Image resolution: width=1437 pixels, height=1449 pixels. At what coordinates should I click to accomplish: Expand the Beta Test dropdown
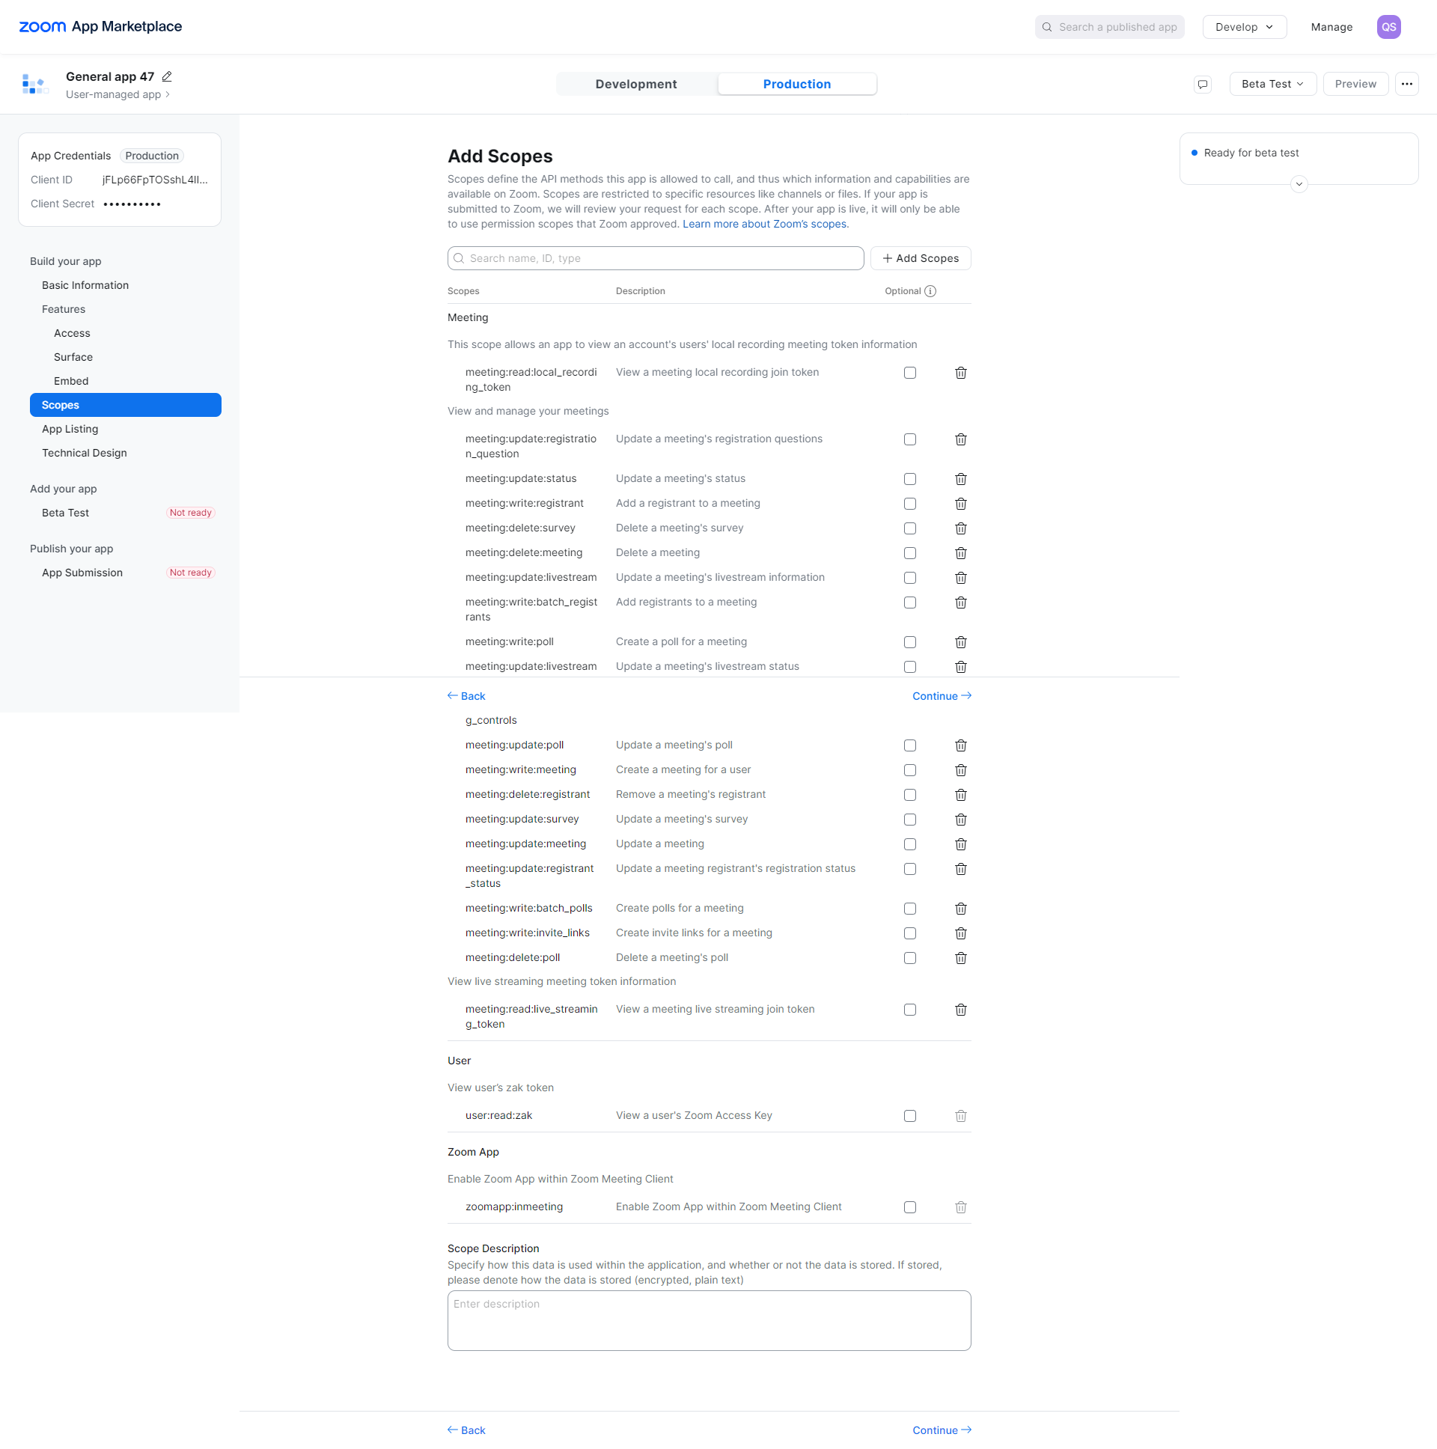pyautogui.click(x=1272, y=84)
